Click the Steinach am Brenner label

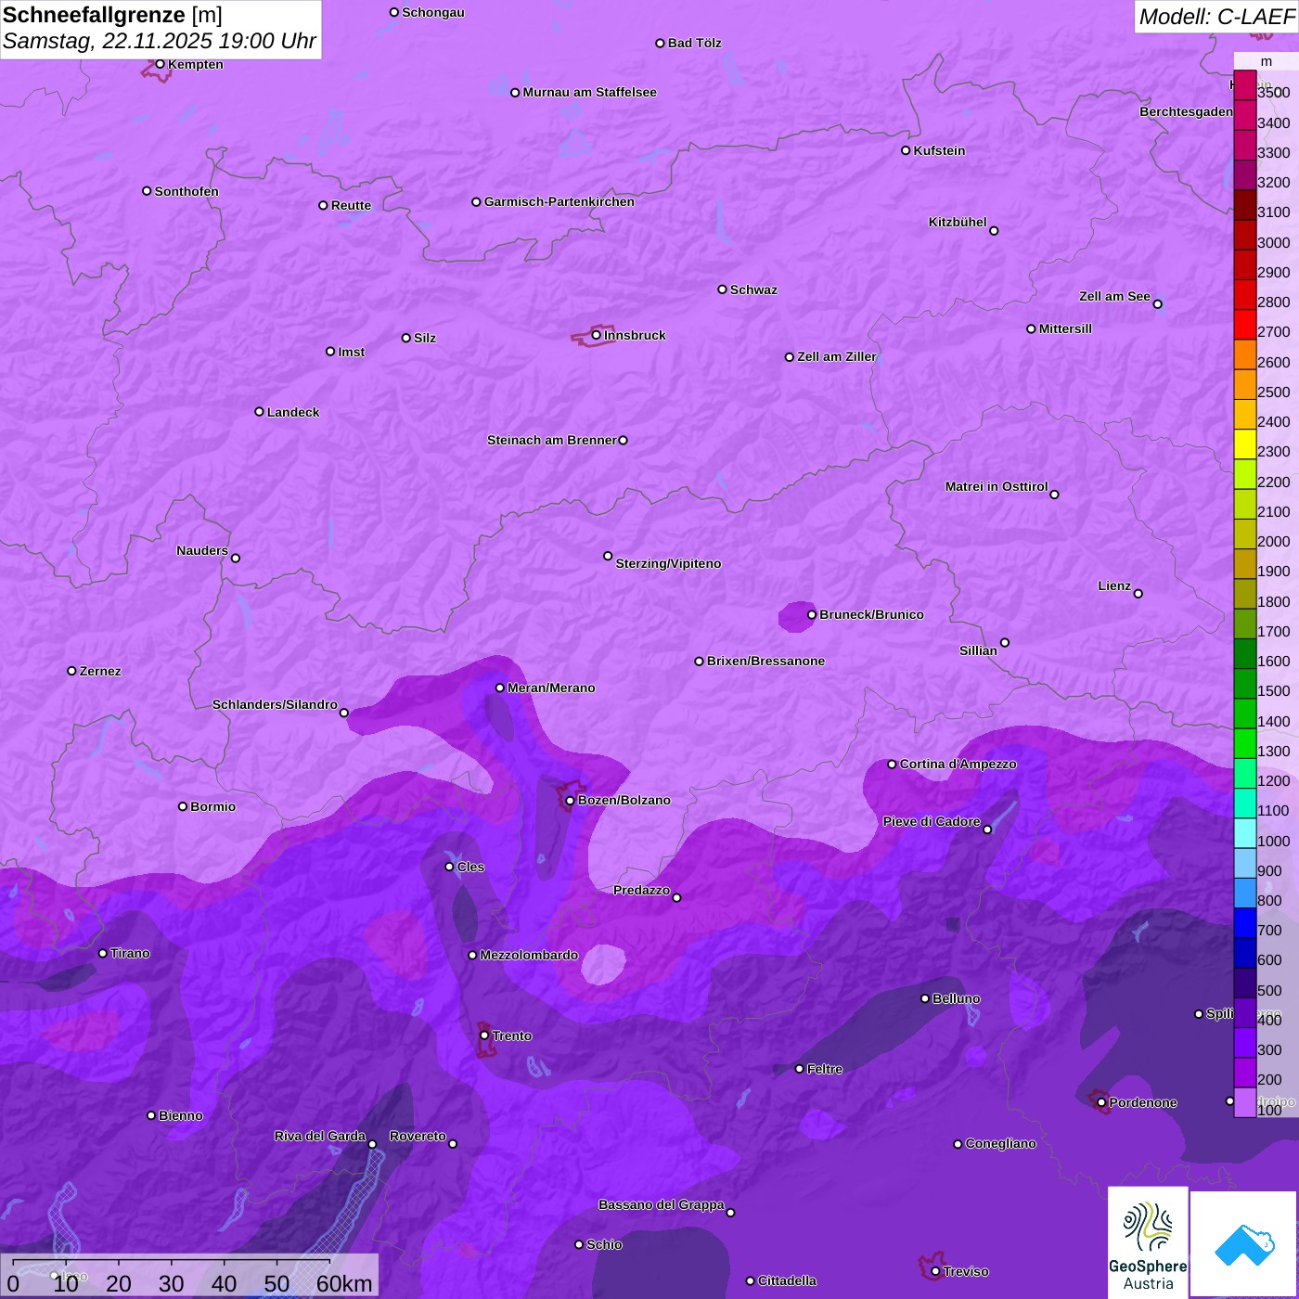(x=552, y=440)
